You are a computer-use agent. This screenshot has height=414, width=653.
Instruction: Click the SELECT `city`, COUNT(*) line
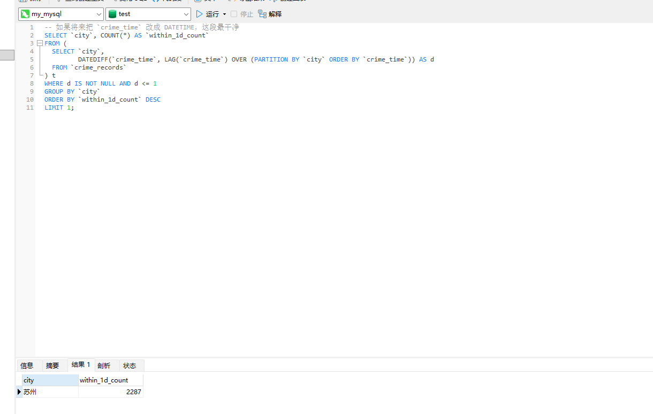pyautogui.click(x=127, y=35)
